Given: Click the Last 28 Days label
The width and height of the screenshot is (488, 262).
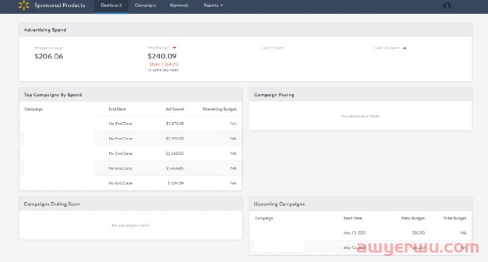Looking at the screenshot, I should [387, 48].
